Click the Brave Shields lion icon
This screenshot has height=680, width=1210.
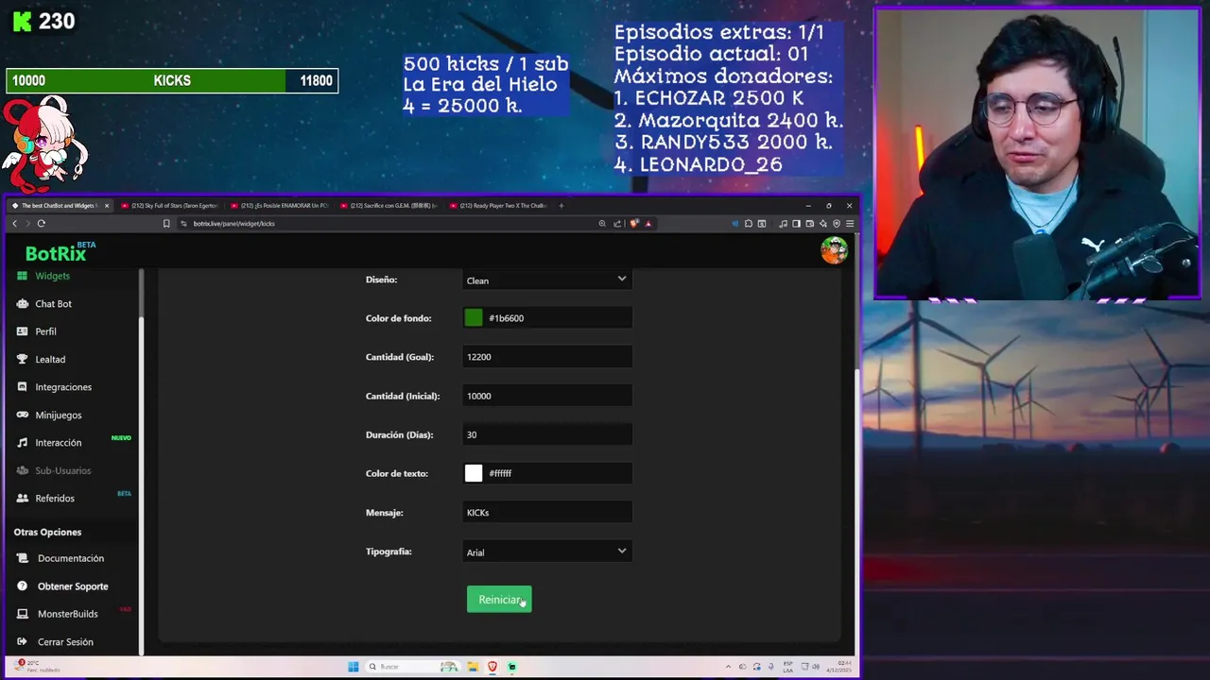pyautogui.click(x=633, y=224)
